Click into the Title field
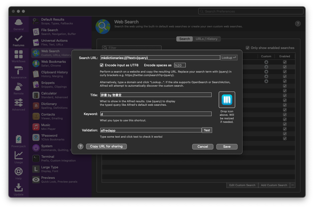The height and width of the screenshot is (208, 314). click(x=156, y=95)
